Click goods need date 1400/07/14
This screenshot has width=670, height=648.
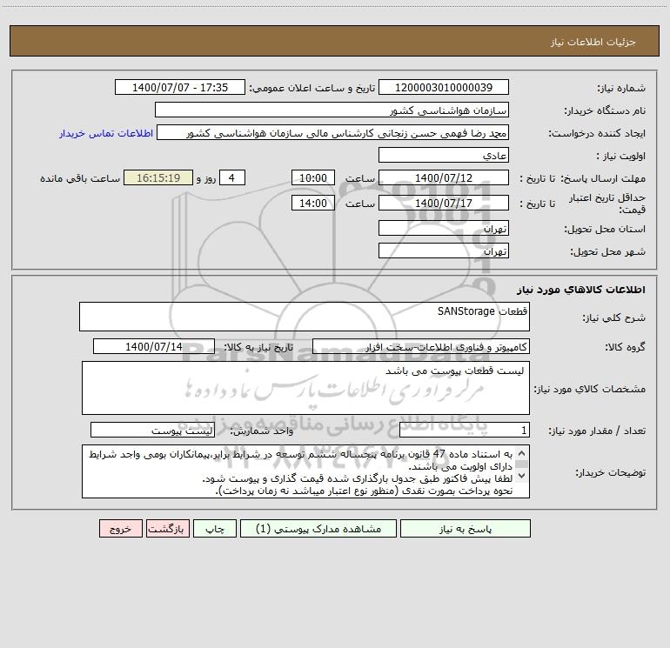click(x=154, y=346)
